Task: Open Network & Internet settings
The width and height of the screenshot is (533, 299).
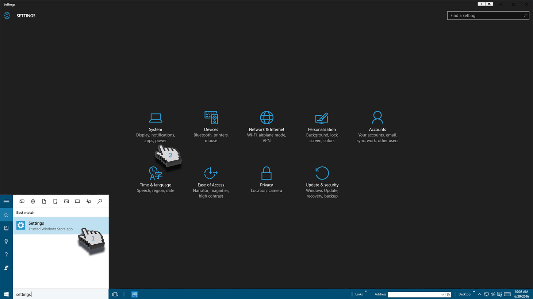Action: click(266, 127)
